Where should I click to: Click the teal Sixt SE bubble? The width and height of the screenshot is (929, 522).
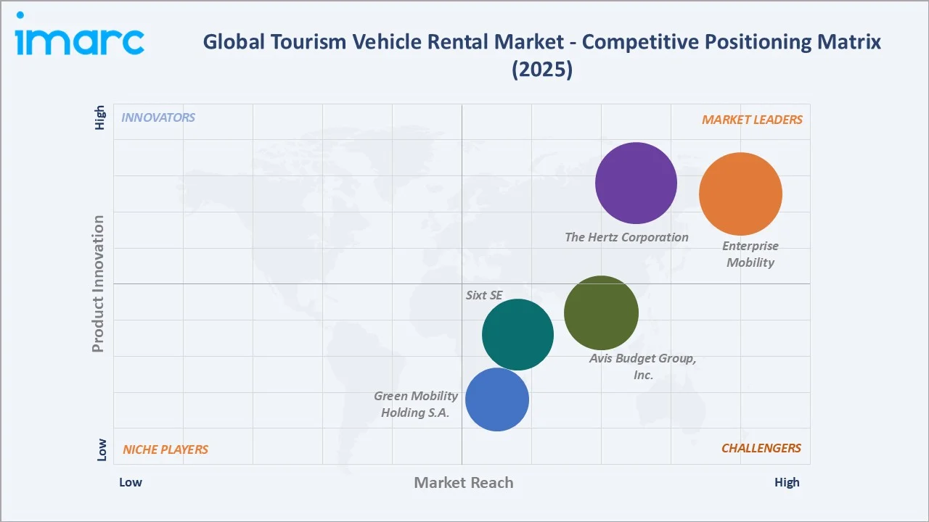[517, 334]
